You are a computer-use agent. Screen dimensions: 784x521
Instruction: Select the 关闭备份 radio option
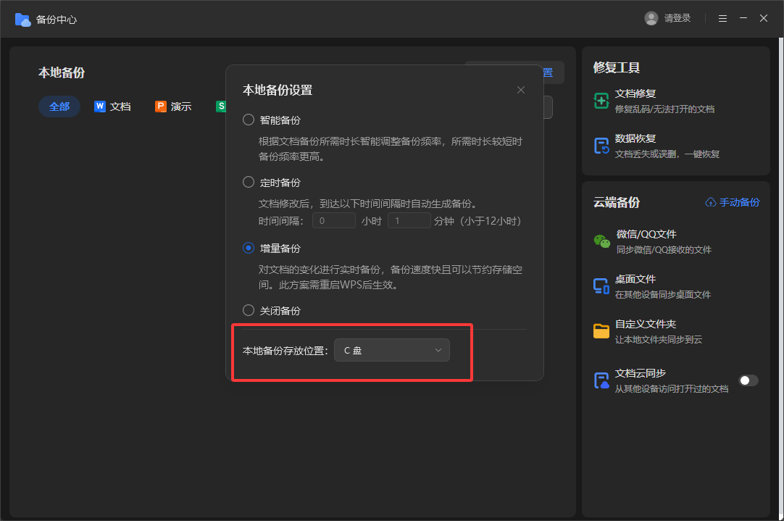[x=249, y=311]
